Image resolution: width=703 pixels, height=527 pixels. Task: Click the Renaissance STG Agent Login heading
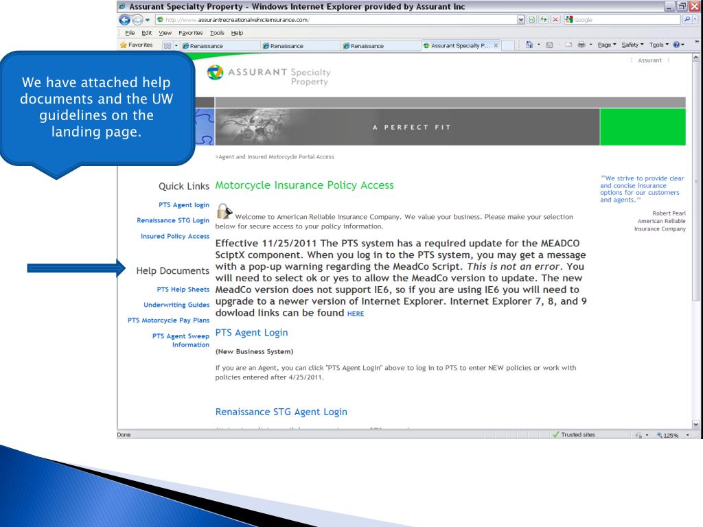click(x=281, y=412)
